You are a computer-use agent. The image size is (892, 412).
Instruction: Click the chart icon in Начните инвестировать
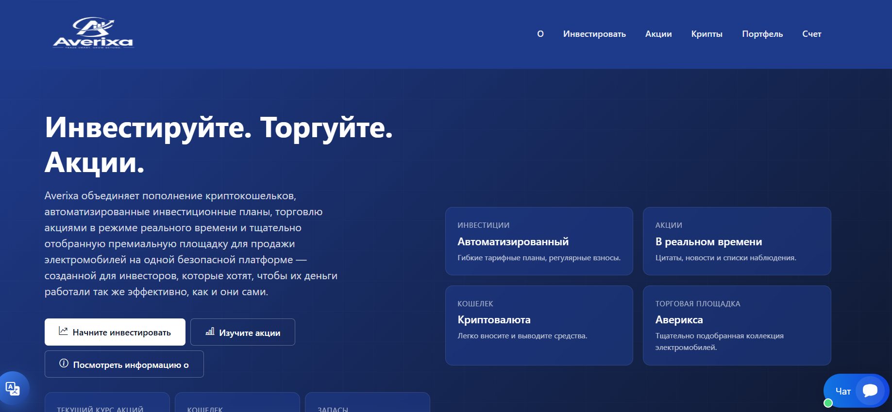(x=63, y=331)
